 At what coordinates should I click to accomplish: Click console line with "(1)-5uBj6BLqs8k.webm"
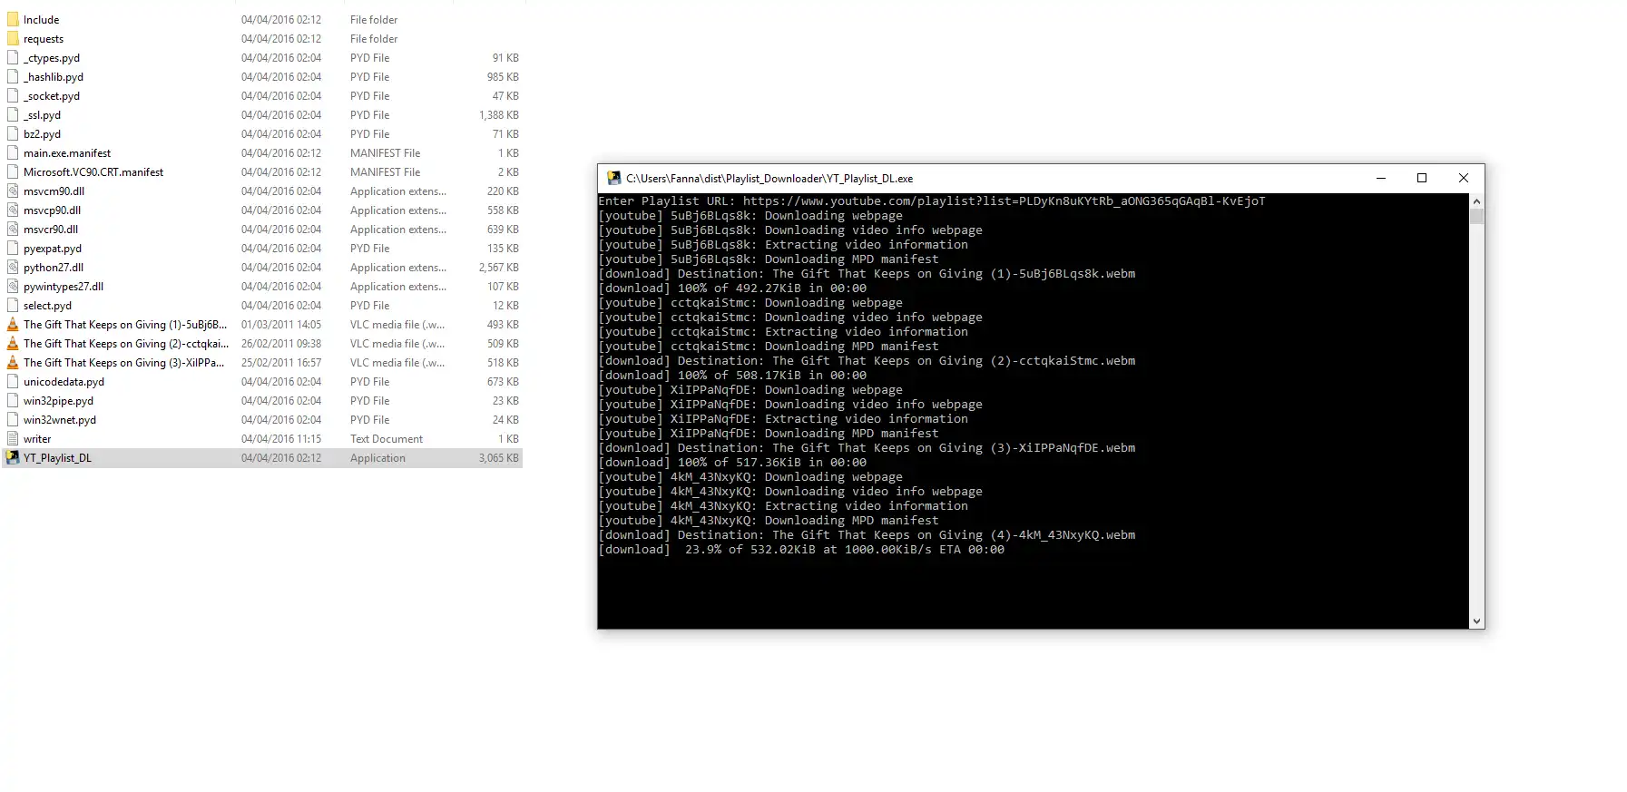867,274
